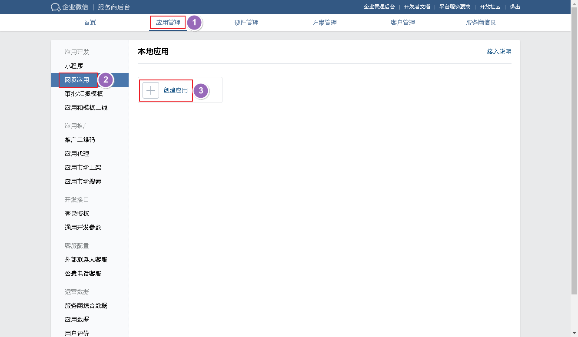Open 推广二维码 sidebar item

(80, 140)
